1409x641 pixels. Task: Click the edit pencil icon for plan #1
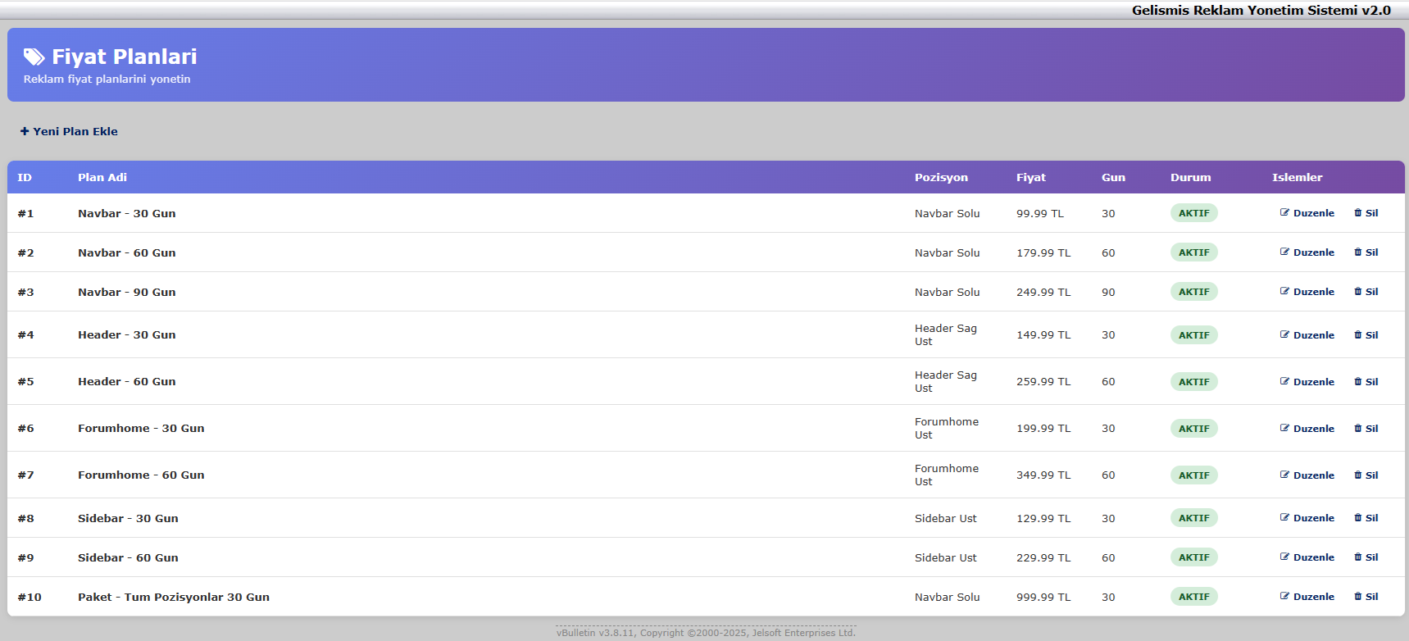1284,213
